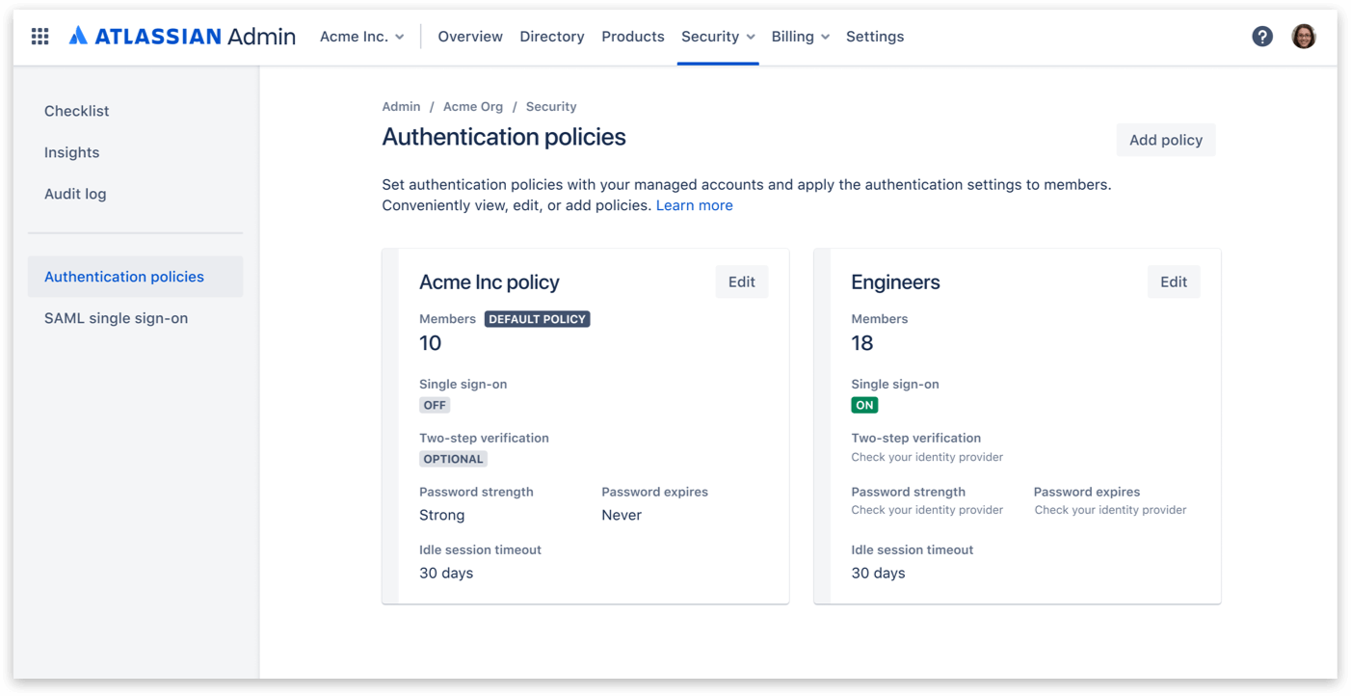Click the Atlassian Admin logo

pos(183,37)
